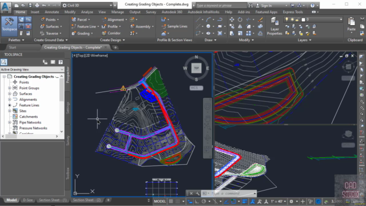The height and width of the screenshot is (206, 366).
Task: Click the Copy tool in Modify panel
Action: (232, 26)
